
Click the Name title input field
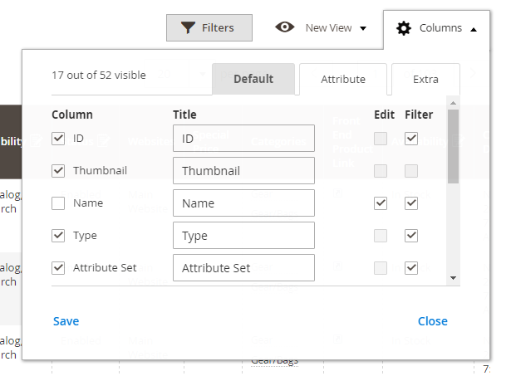click(243, 203)
